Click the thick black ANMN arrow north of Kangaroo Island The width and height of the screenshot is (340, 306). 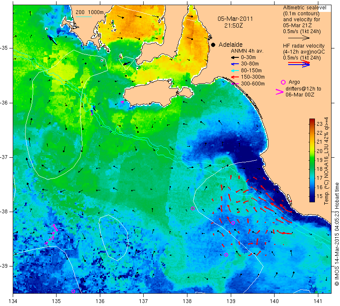pyautogui.click(x=127, y=63)
